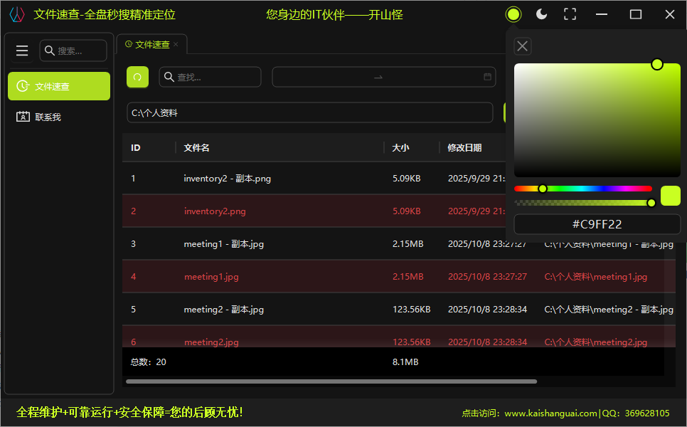Select the red inventory2.png row

coord(314,211)
